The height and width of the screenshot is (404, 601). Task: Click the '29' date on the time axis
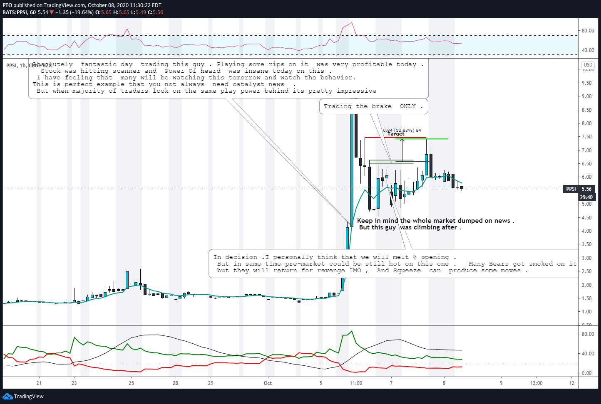pos(211,383)
